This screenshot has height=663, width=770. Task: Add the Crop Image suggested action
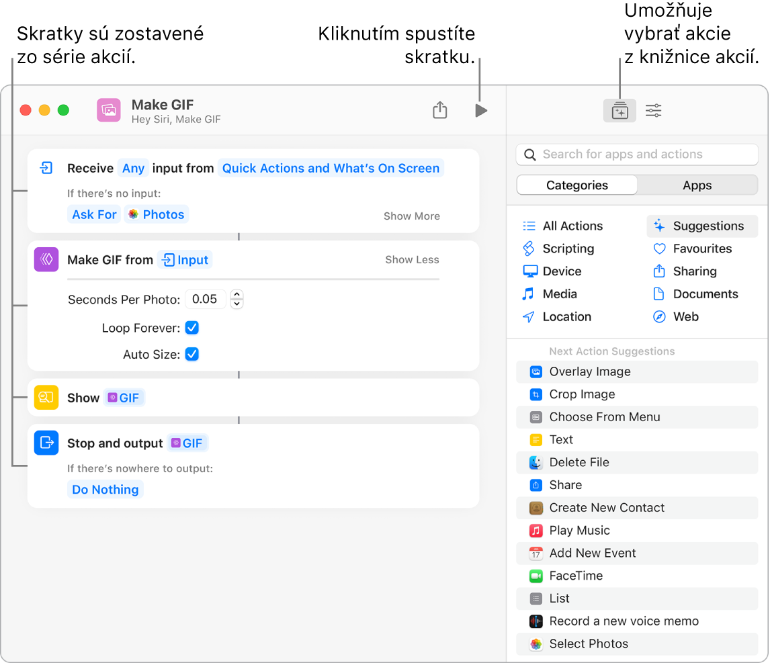point(637,394)
